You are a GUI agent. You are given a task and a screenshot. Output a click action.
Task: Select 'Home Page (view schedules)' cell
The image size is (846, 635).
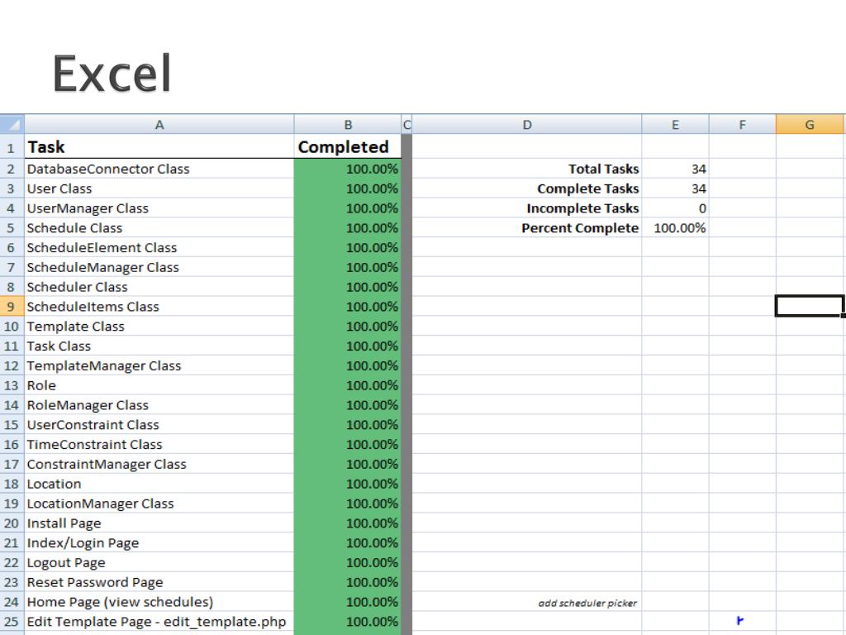click(x=159, y=603)
